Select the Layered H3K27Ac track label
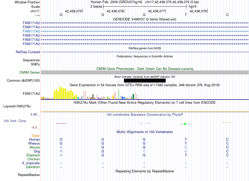Viewport: 249px width, 181px height. coord(17,106)
